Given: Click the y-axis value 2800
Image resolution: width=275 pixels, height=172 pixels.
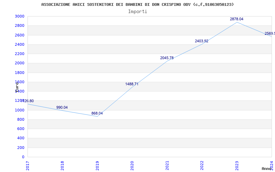Looking at the screenshot, I should 20,25.
